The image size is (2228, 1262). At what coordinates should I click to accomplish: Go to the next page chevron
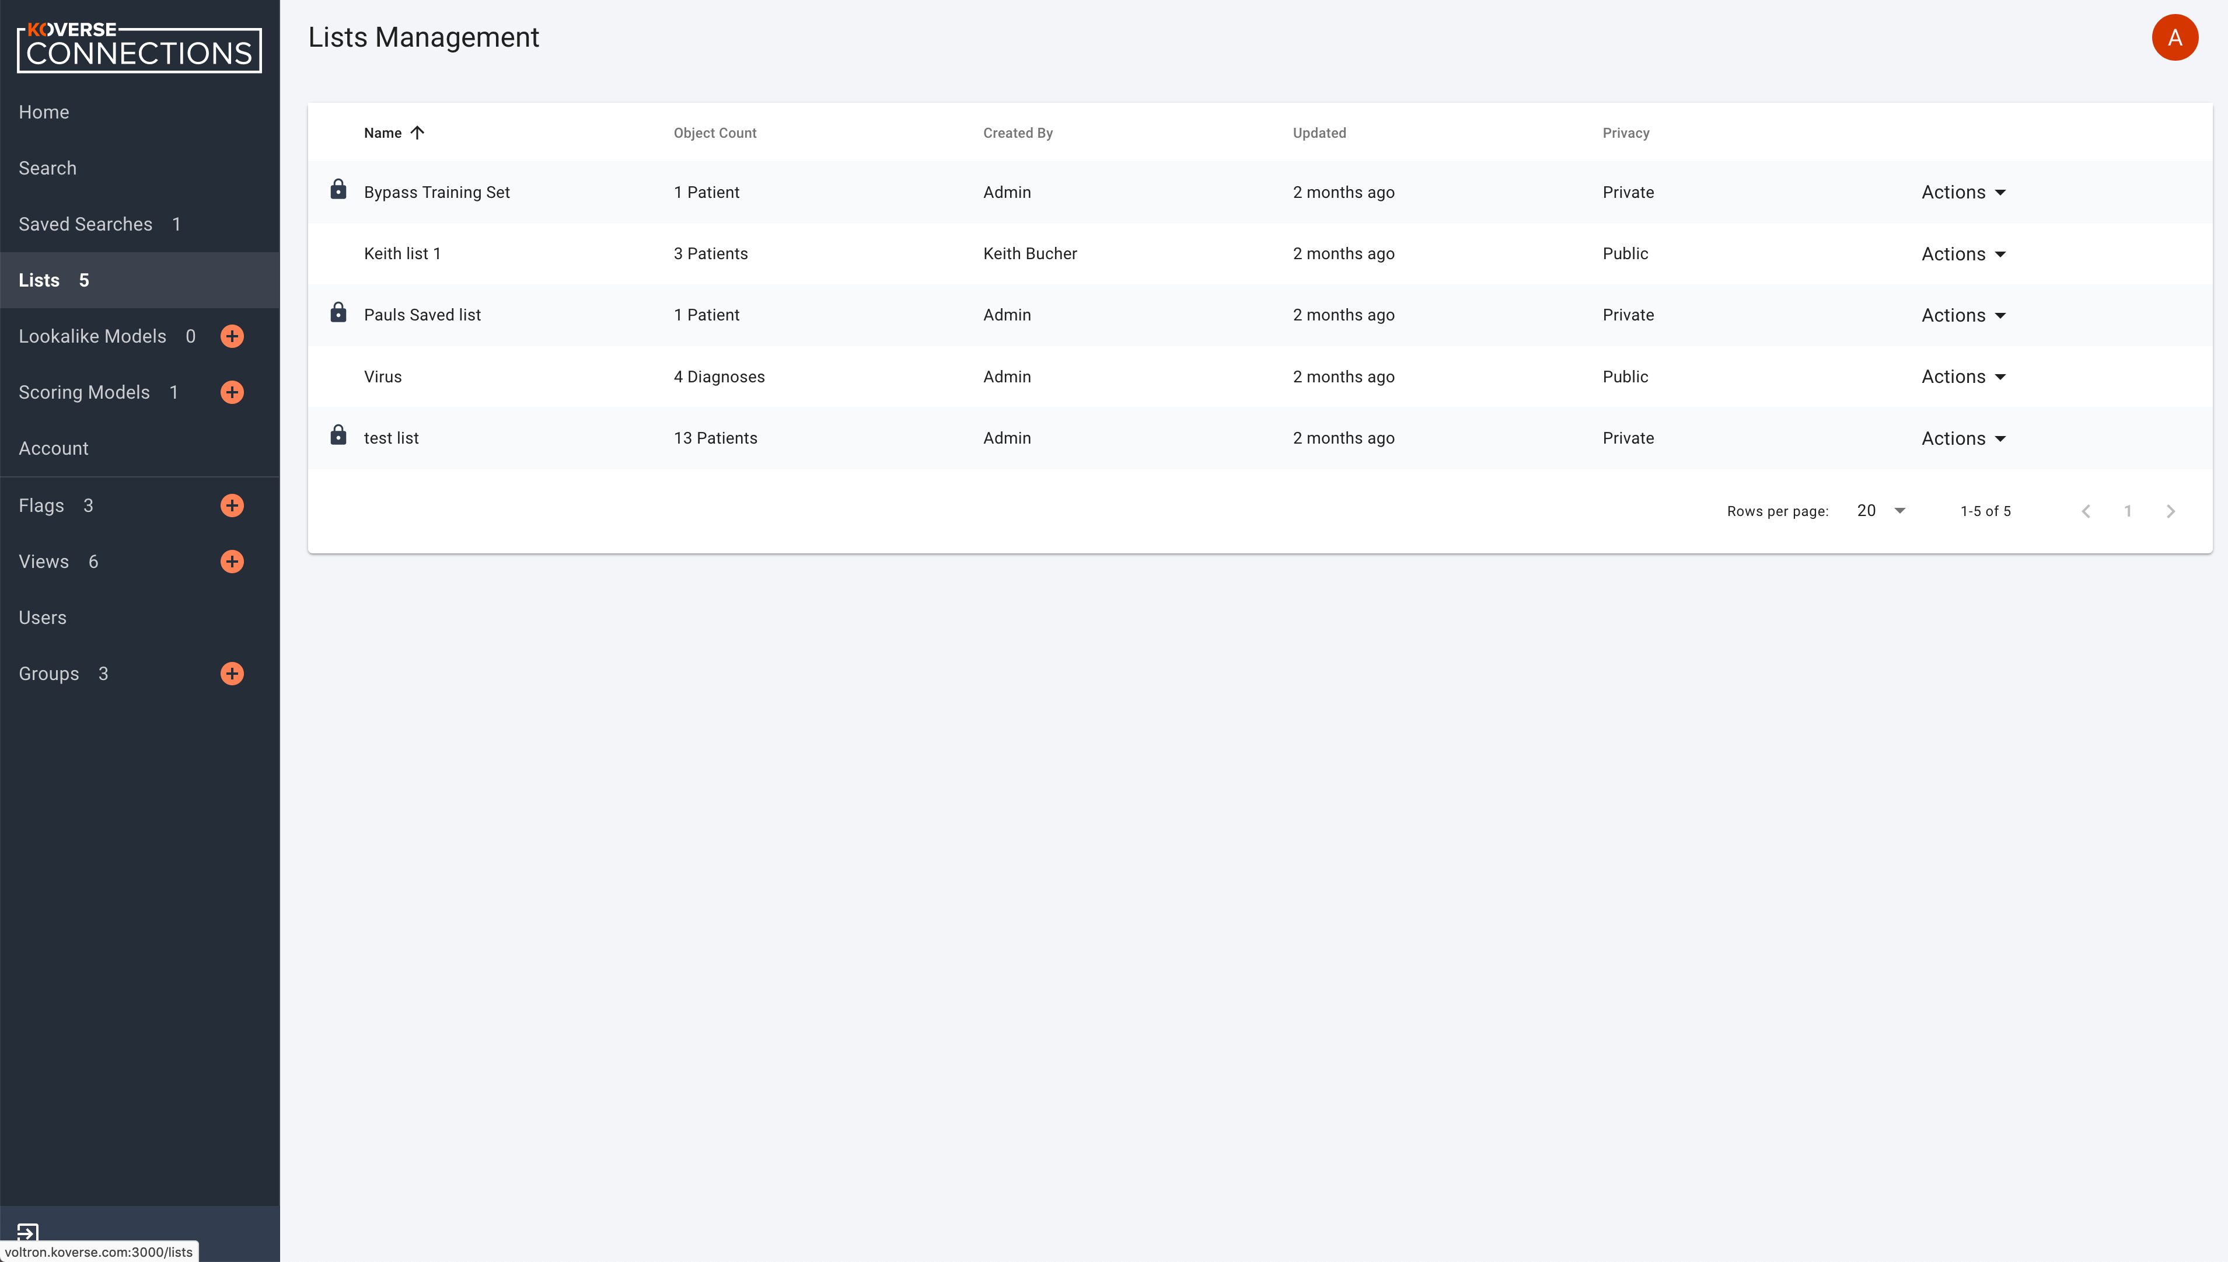coord(2170,511)
